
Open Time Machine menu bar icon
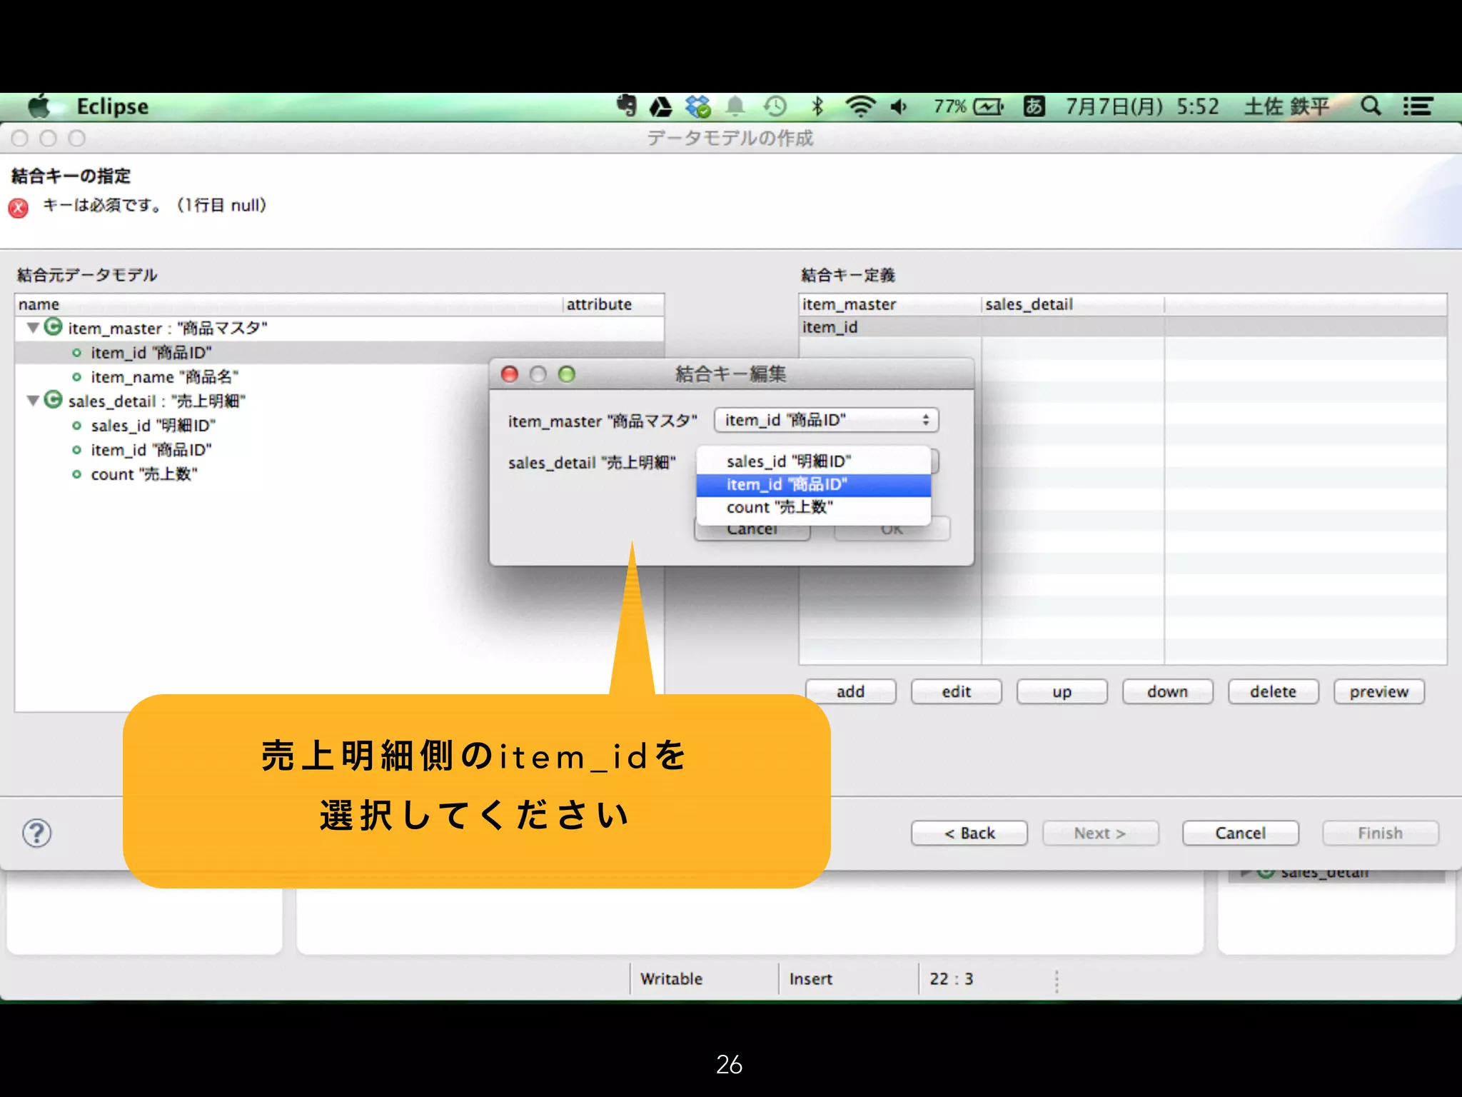pyautogui.click(x=775, y=107)
